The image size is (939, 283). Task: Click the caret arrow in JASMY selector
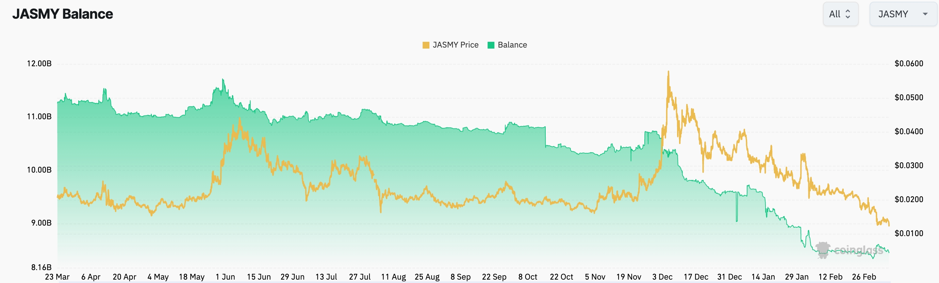(x=925, y=14)
